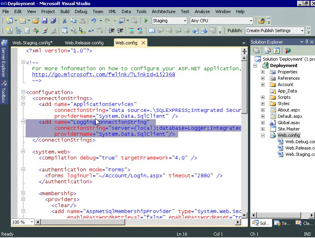The image size is (315, 238).
Task: Open the go.microsoft.com fwlink hyperlink
Action: [103, 75]
